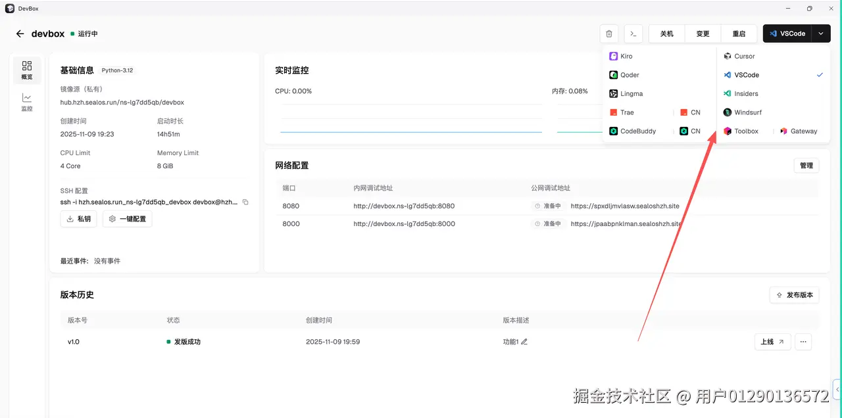The width and height of the screenshot is (842, 418).
Task: Click the Qoder IDE icon
Action: coord(613,75)
